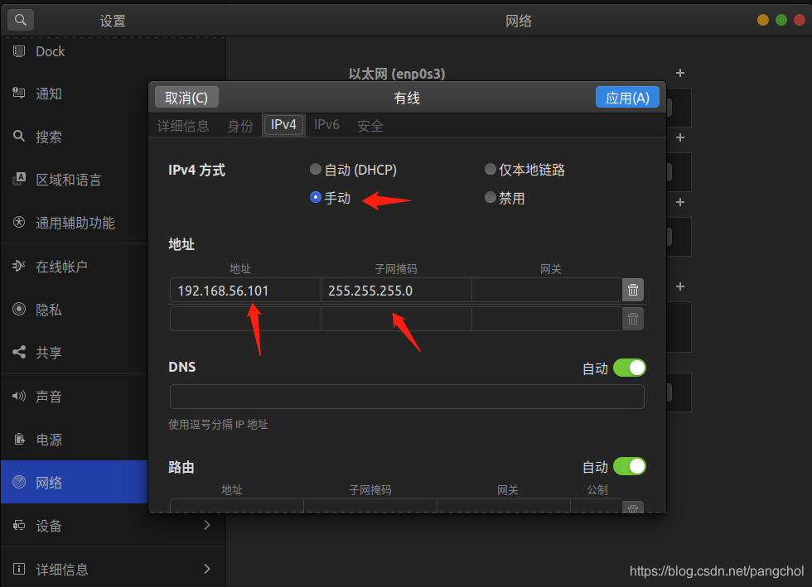
Task: Toggle the 路由 自动 switch
Action: click(630, 466)
